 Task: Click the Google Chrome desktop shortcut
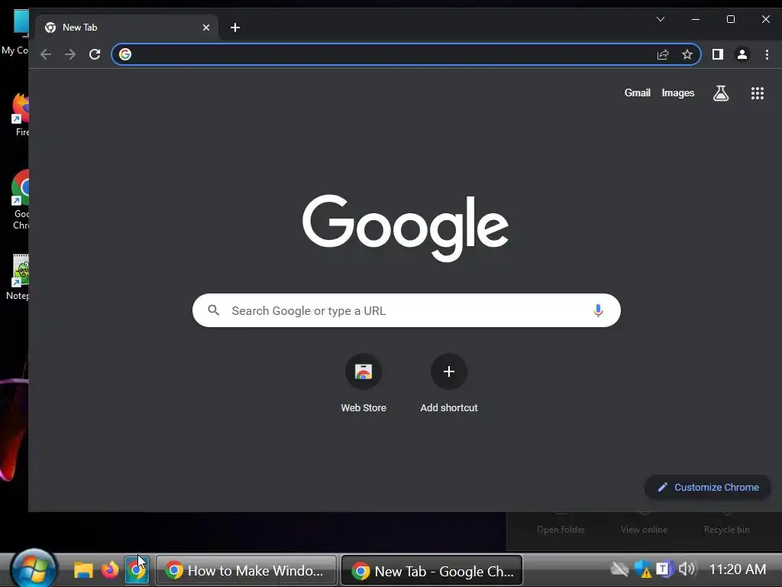(20, 199)
